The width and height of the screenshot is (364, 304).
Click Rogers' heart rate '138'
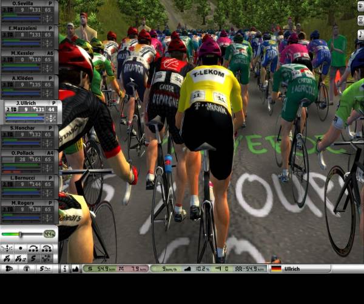(36, 209)
